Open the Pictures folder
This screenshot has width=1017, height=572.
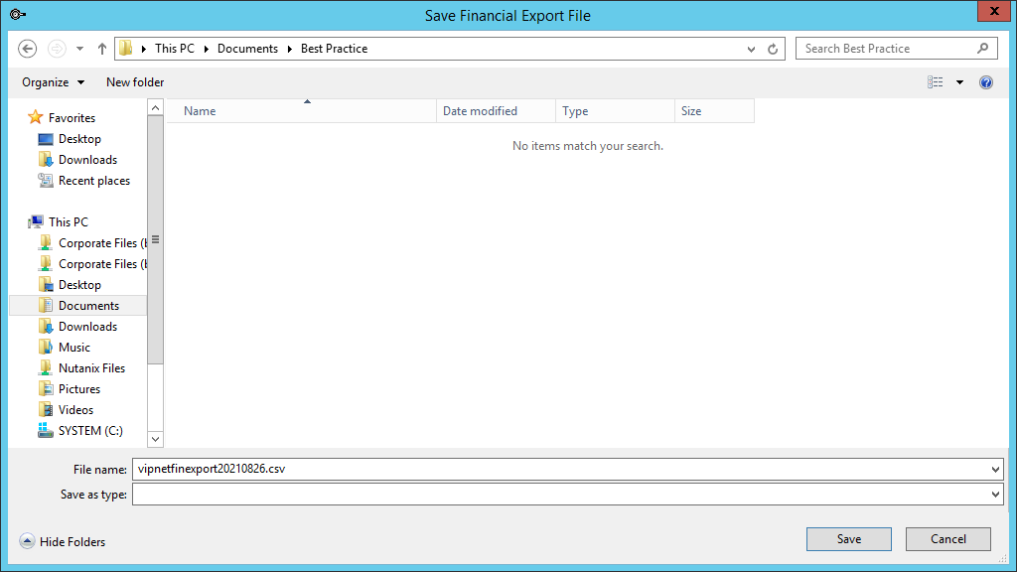79,388
